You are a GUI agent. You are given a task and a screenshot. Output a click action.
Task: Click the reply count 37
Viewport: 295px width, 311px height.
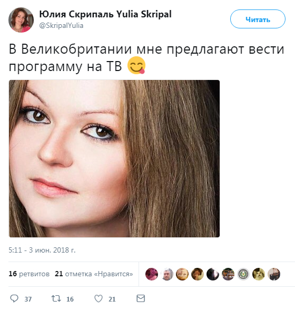[28, 299]
